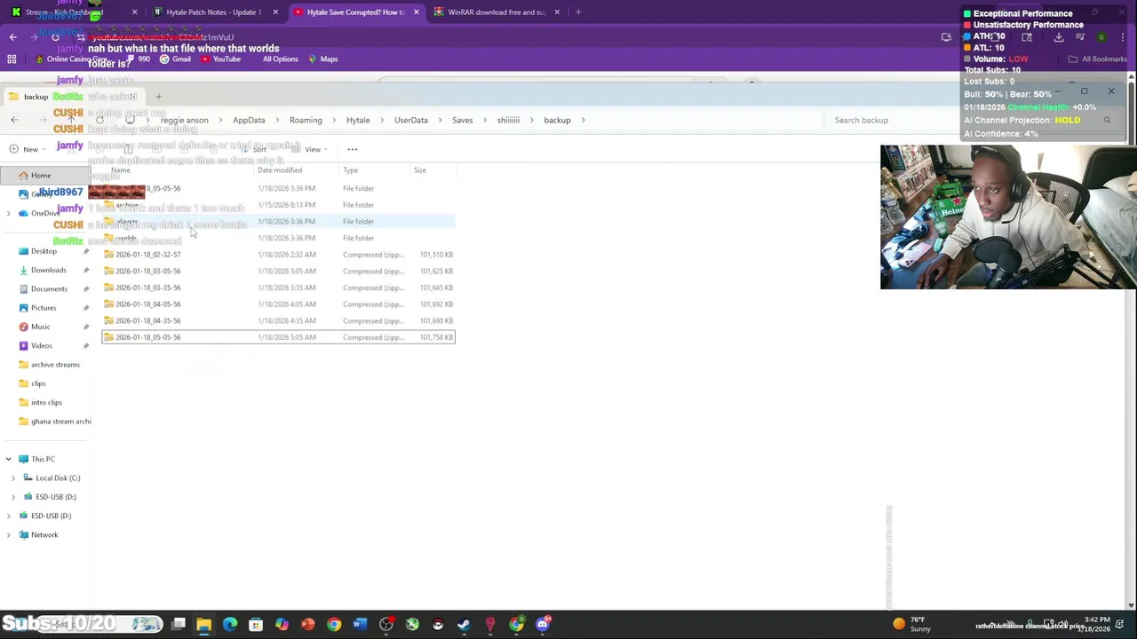1137x639 pixels.
Task: Open Chrome downloads icon
Action: (x=1059, y=37)
